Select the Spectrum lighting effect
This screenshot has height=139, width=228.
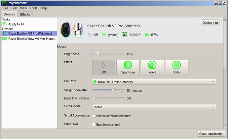pyautogui.click(x=128, y=68)
